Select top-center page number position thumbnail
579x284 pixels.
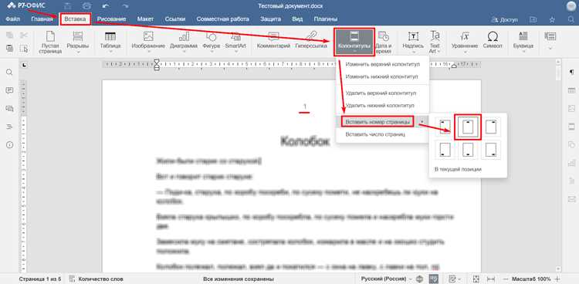pyautogui.click(x=468, y=127)
